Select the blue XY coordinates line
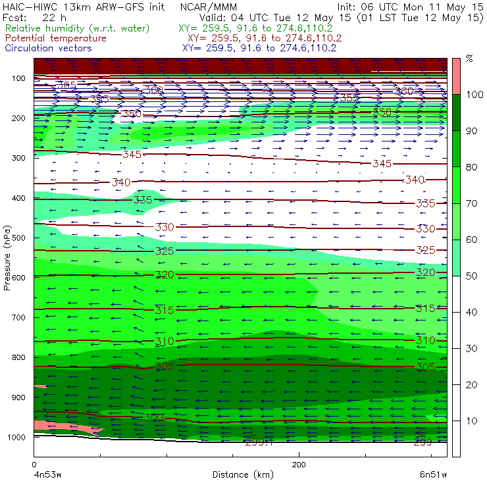The height and width of the screenshot is (487, 487). (259, 48)
